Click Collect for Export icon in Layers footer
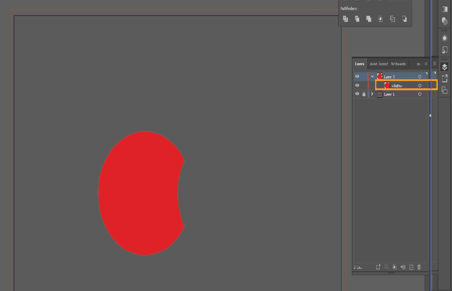This screenshot has height=291, width=452. [x=378, y=267]
